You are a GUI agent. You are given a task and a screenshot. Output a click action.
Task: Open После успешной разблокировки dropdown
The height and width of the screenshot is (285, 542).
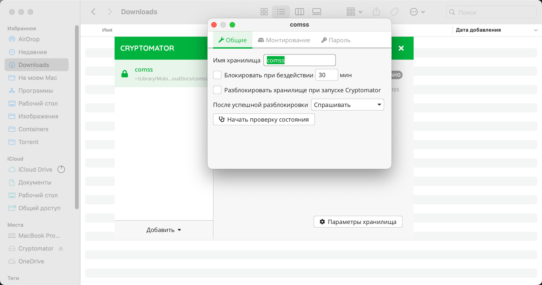point(347,105)
